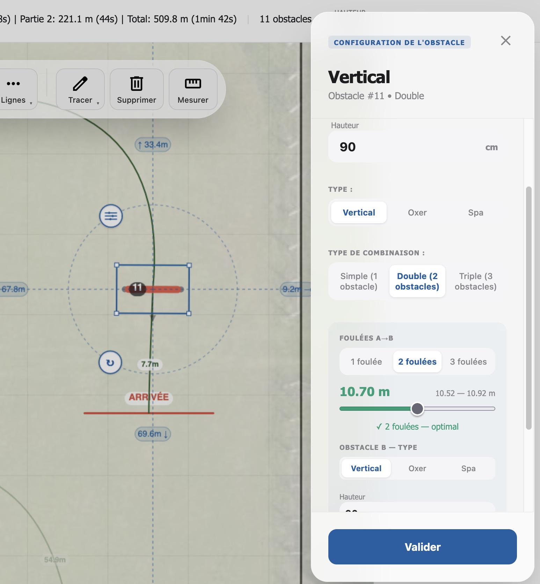
Task: Expand the Tracer dropdown arrow
Action: (98, 103)
